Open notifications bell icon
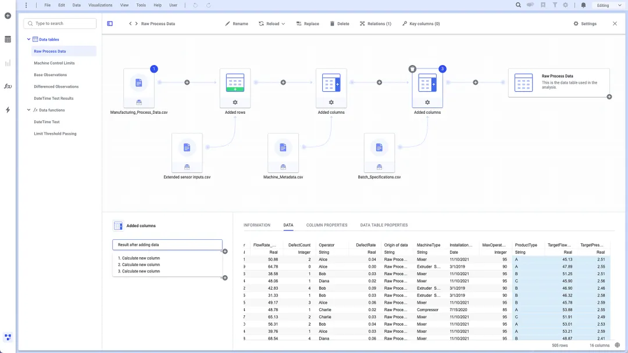Screen dimensions: 628x353 pos(584,5)
